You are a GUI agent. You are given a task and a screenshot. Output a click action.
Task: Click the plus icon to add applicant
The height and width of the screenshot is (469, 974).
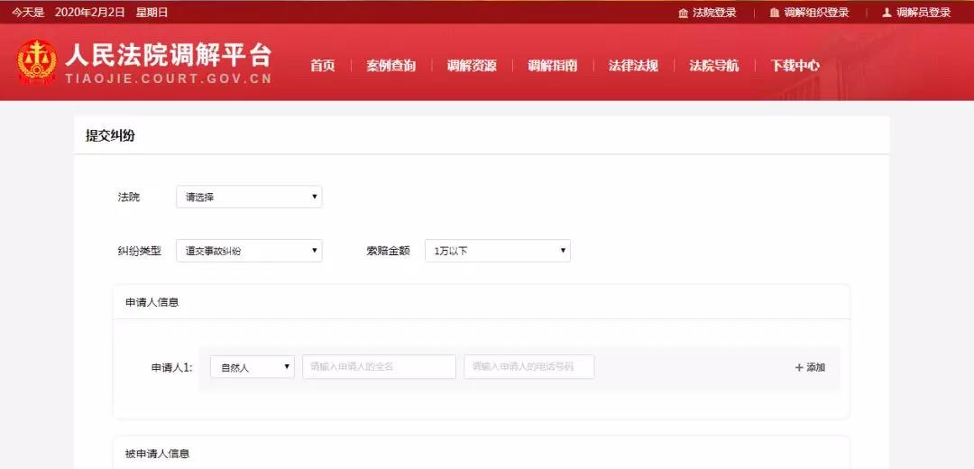pyautogui.click(x=799, y=367)
